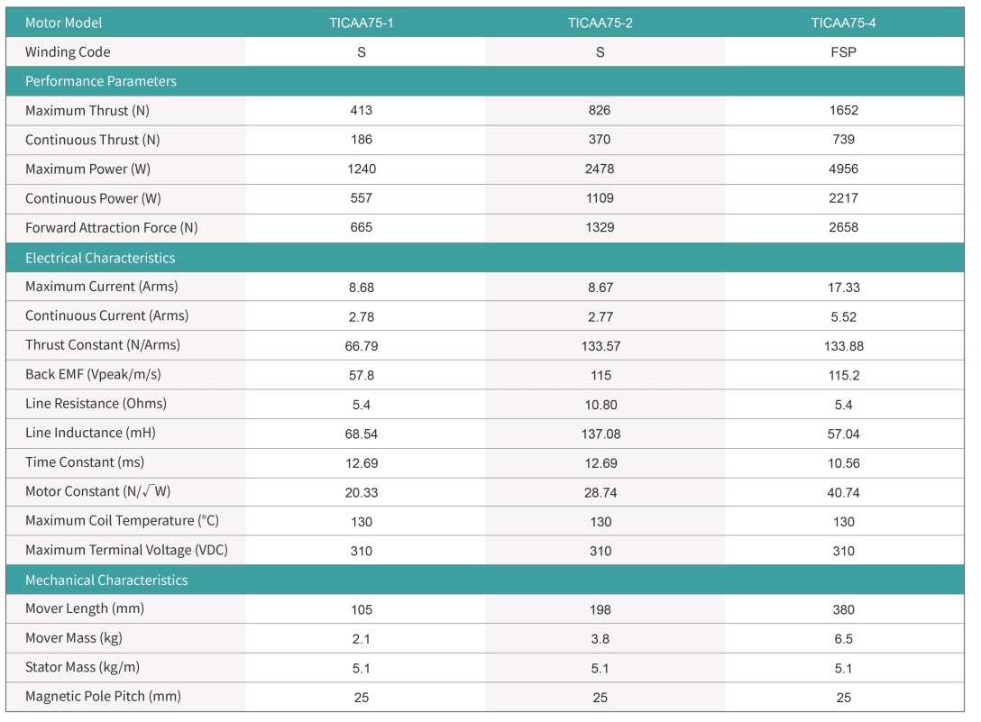Click the Mover Mass value 2.1

pyautogui.click(x=361, y=639)
